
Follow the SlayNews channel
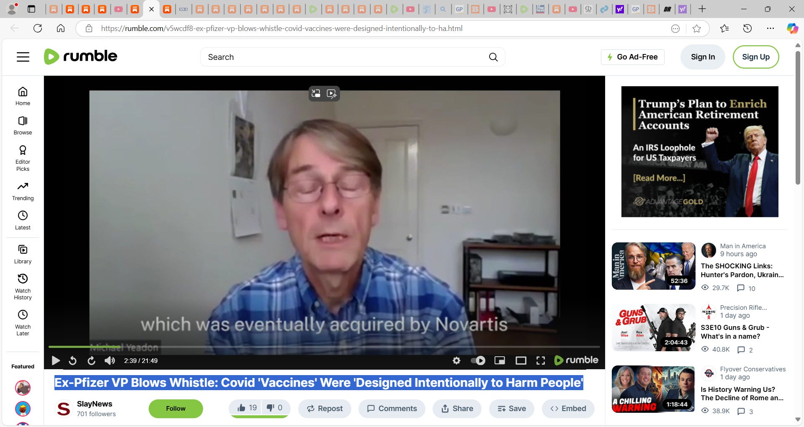tap(175, 408)
